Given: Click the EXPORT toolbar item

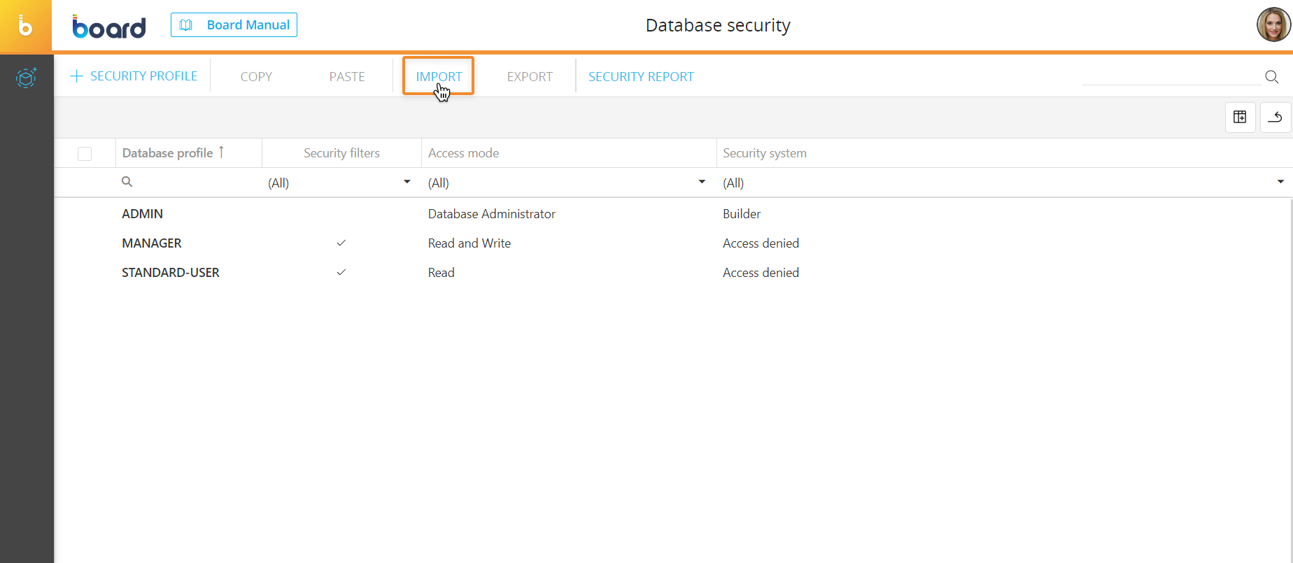Looking at the screenshot, I should coord(530,76).
